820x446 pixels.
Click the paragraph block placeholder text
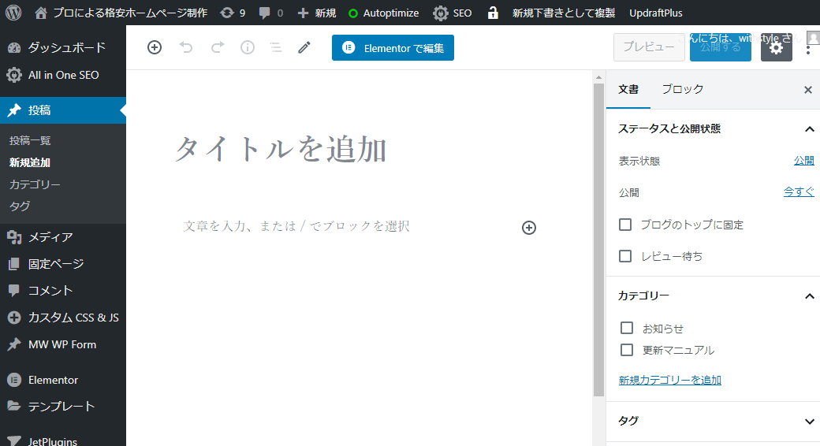click(296, 226)
